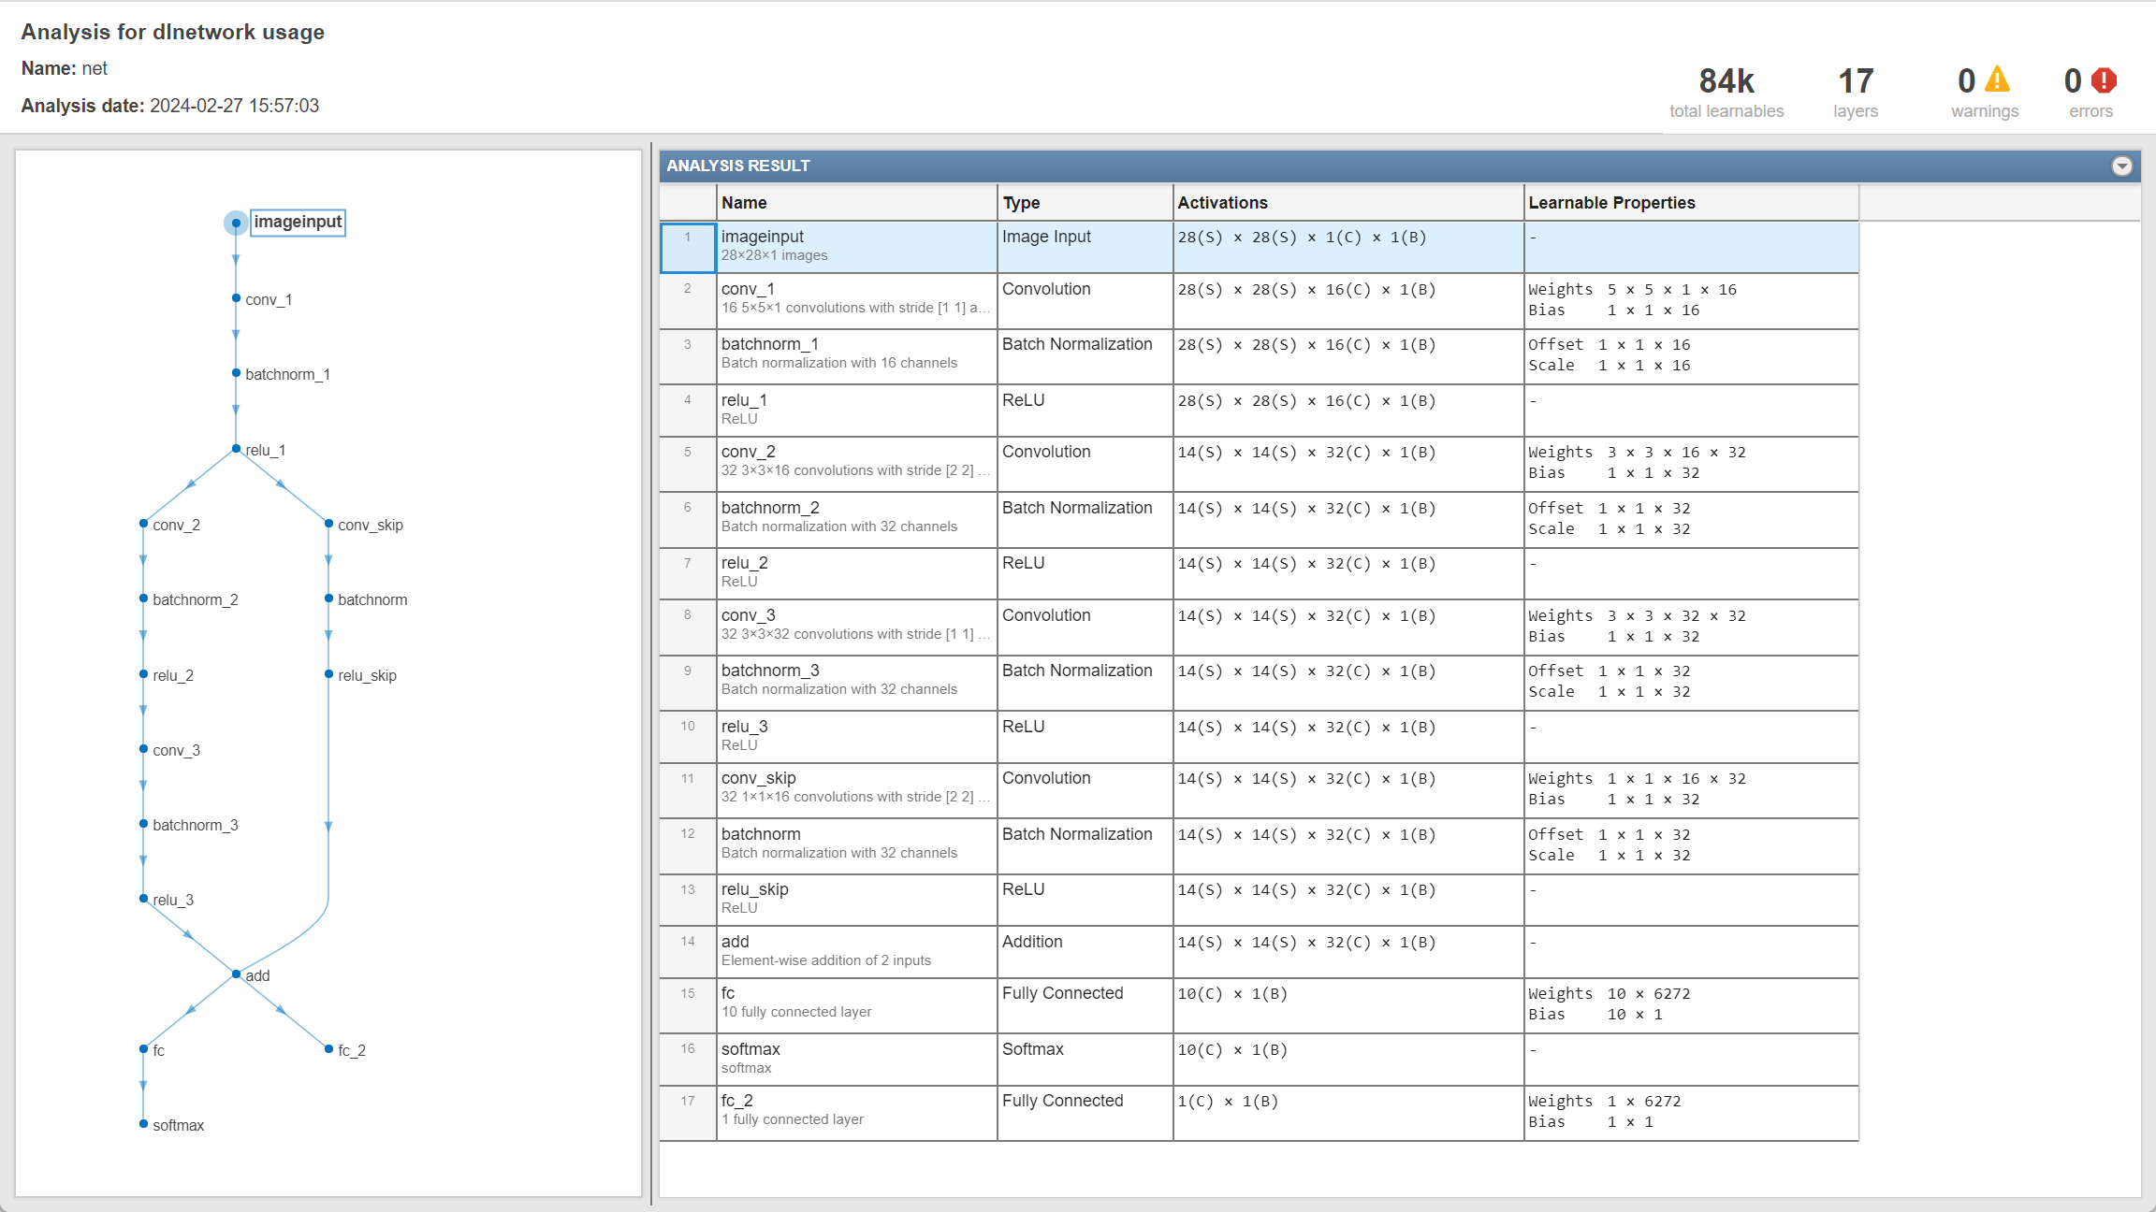The height and width of the screenshot is (1212, 2156).
Task: Select the softmax node in graph
Action: coord(144,1124)
